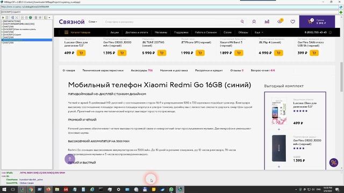
Task: Click the Luxcase Glass thumbnail in Выгодный комплект
Action: (x=279, y=111)
